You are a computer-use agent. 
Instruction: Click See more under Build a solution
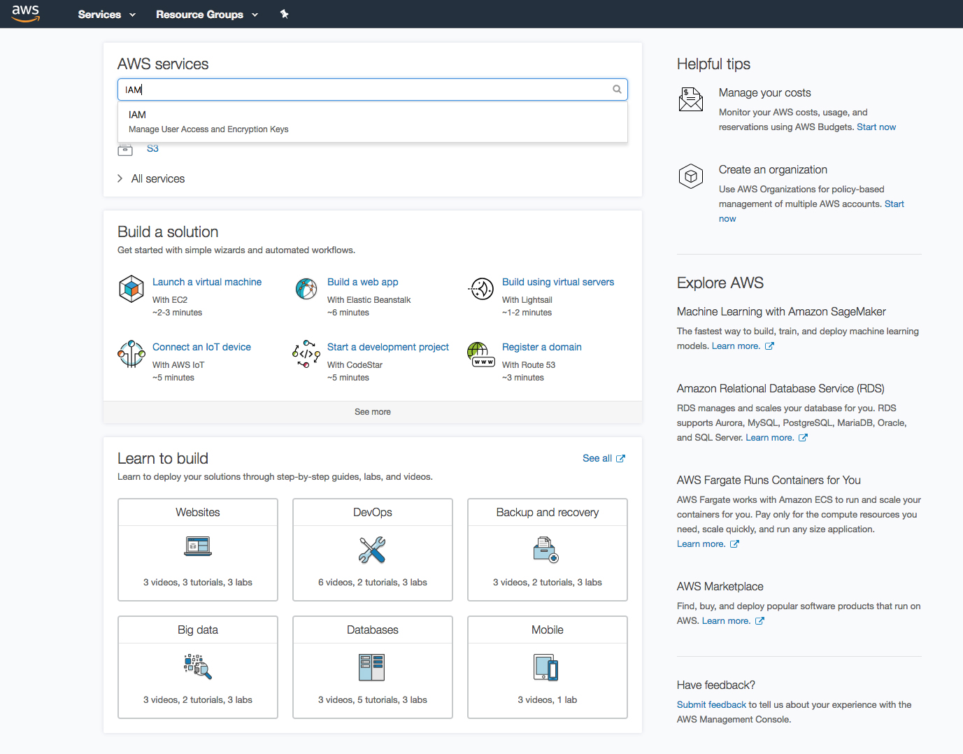pos(373,412)
